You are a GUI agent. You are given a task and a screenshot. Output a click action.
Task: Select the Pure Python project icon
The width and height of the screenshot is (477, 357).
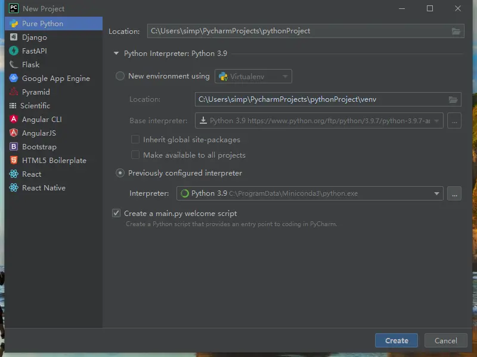(x=14, y=24)
